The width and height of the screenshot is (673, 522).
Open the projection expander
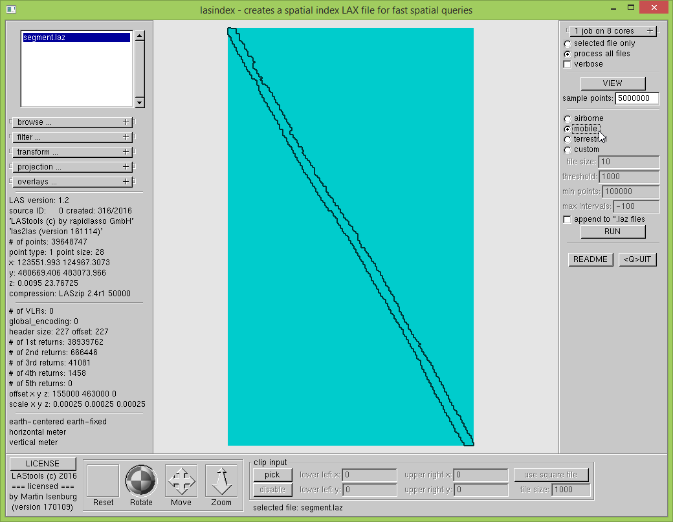(x=72, y=167)
